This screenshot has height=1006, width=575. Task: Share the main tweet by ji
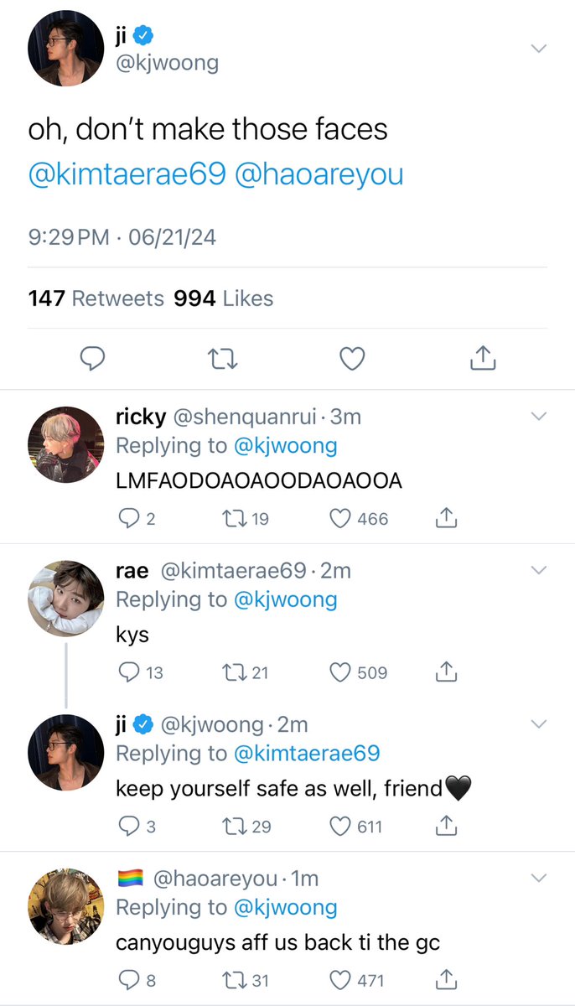pyautogui.click(x=483, y=359)
